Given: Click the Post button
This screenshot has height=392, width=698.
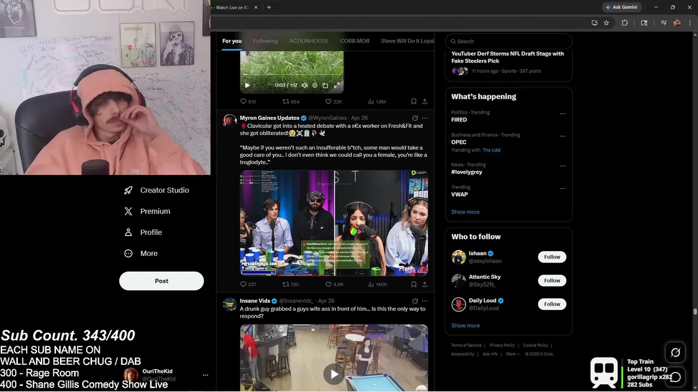Looking at the screenshot, I should pyautogui.click(x=161, y=281).
